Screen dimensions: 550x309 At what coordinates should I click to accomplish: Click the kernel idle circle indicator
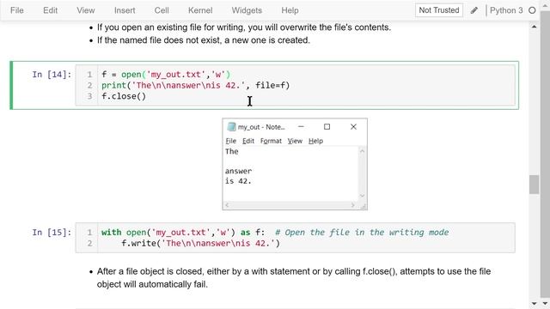(x=532, y=10)
